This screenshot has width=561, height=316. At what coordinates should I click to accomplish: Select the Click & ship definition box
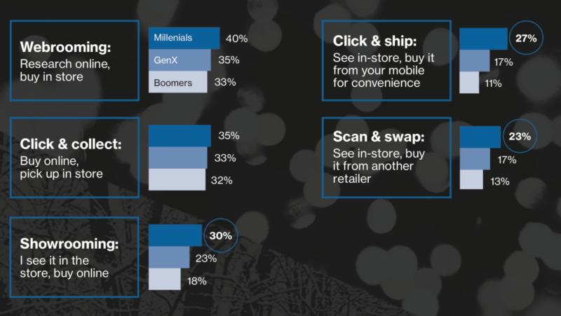click(386, 60)
